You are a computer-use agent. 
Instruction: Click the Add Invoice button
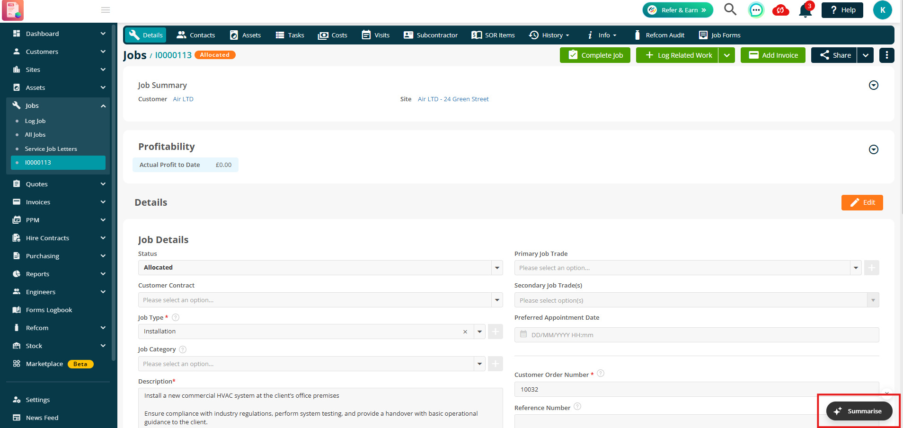pyautogui.click(x=773, y=55)
